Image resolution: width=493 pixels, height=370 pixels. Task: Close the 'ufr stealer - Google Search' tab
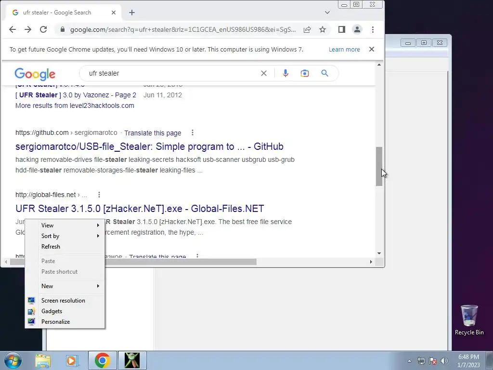pyautogui.click(x=114, y=13)
